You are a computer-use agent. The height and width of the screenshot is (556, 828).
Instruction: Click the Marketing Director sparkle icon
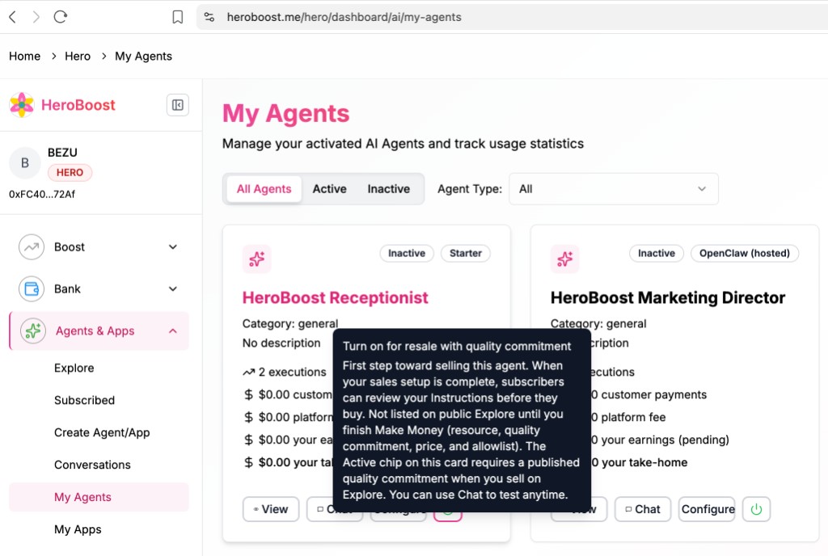[x=565, y=259]
